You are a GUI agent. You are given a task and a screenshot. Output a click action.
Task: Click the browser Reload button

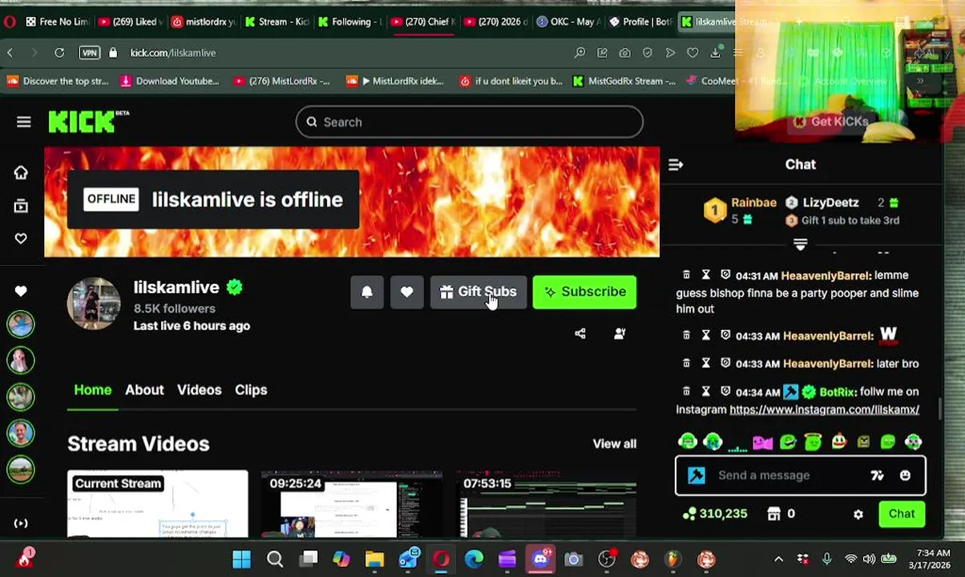coord(59,53)
